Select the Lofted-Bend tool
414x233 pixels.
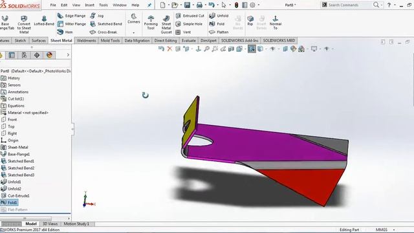[44, 21]
